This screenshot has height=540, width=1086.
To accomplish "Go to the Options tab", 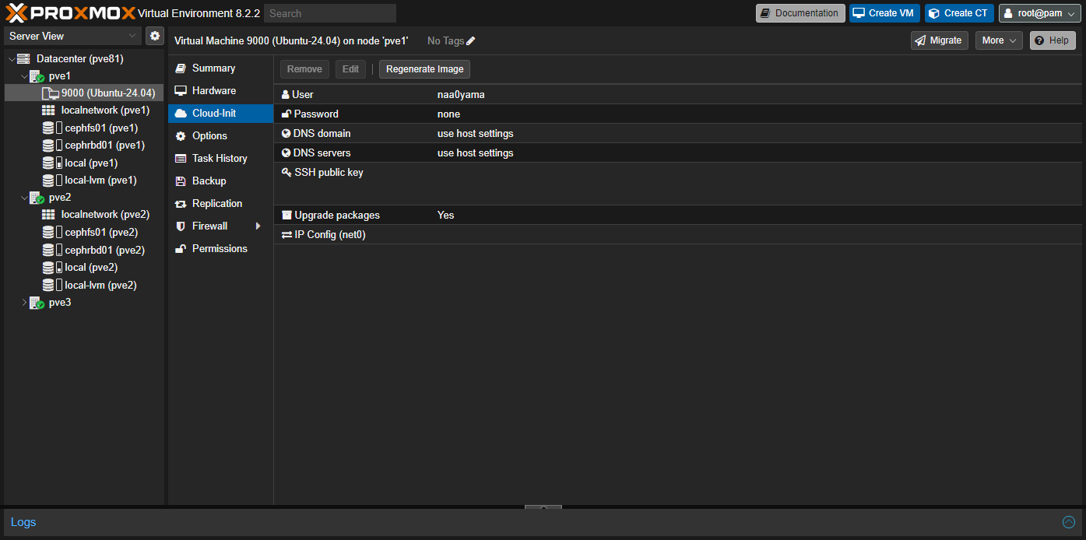I will point(220,136).
